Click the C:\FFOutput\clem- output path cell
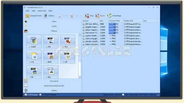Viewport: 184px width, 103px height. pos(133,38)
